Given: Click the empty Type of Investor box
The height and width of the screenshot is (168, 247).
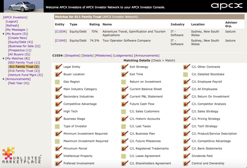Looking at the screenshot, I should point(57,127).
